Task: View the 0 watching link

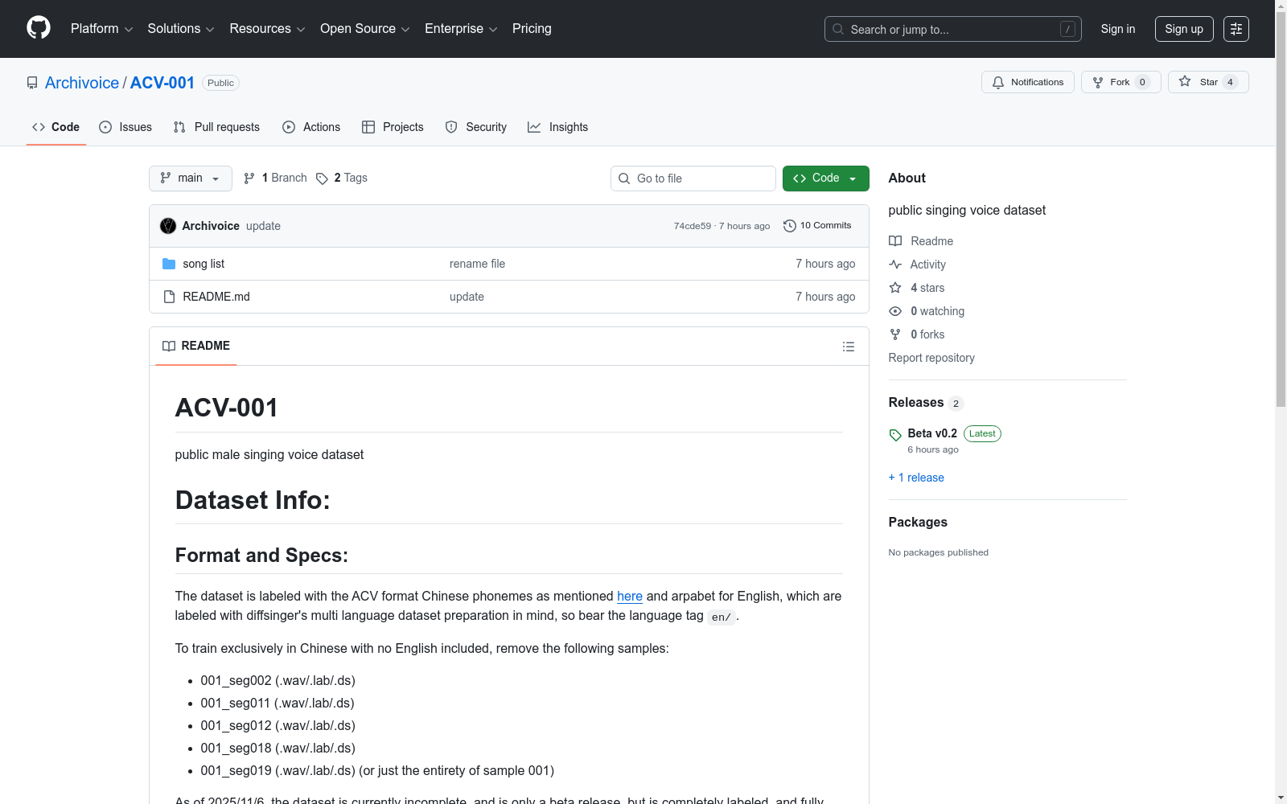Action: point(927,311)
